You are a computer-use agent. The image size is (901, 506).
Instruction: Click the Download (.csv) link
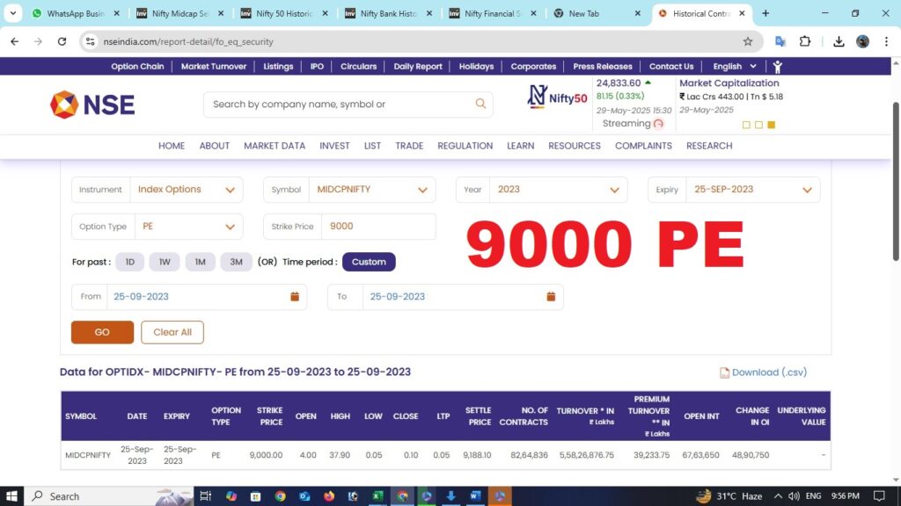pos(763,372)
